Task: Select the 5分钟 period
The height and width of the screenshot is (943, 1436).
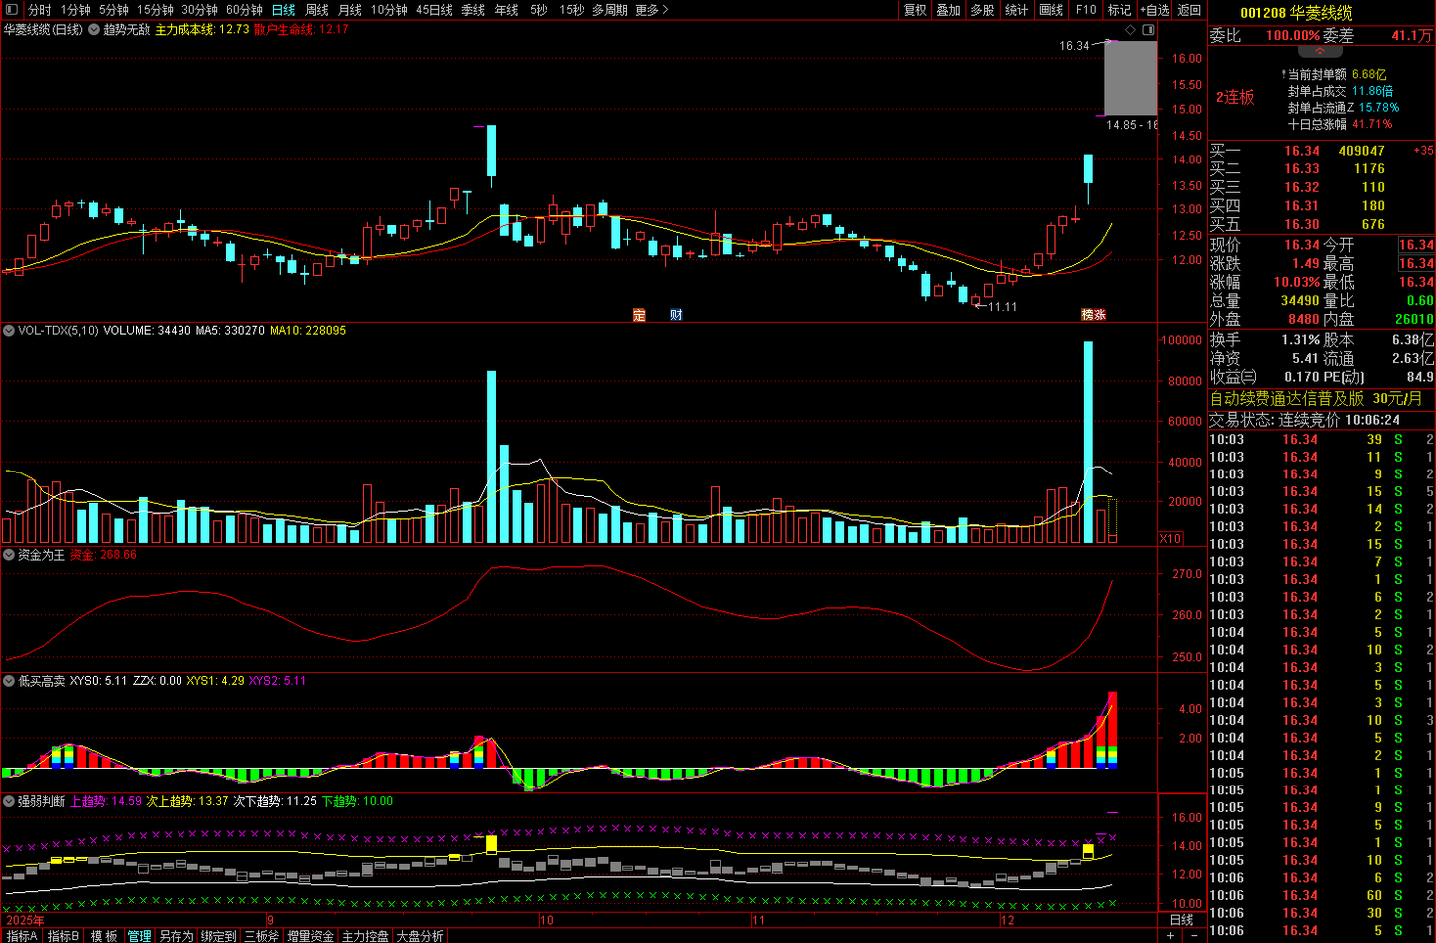Action: [114, 10]
